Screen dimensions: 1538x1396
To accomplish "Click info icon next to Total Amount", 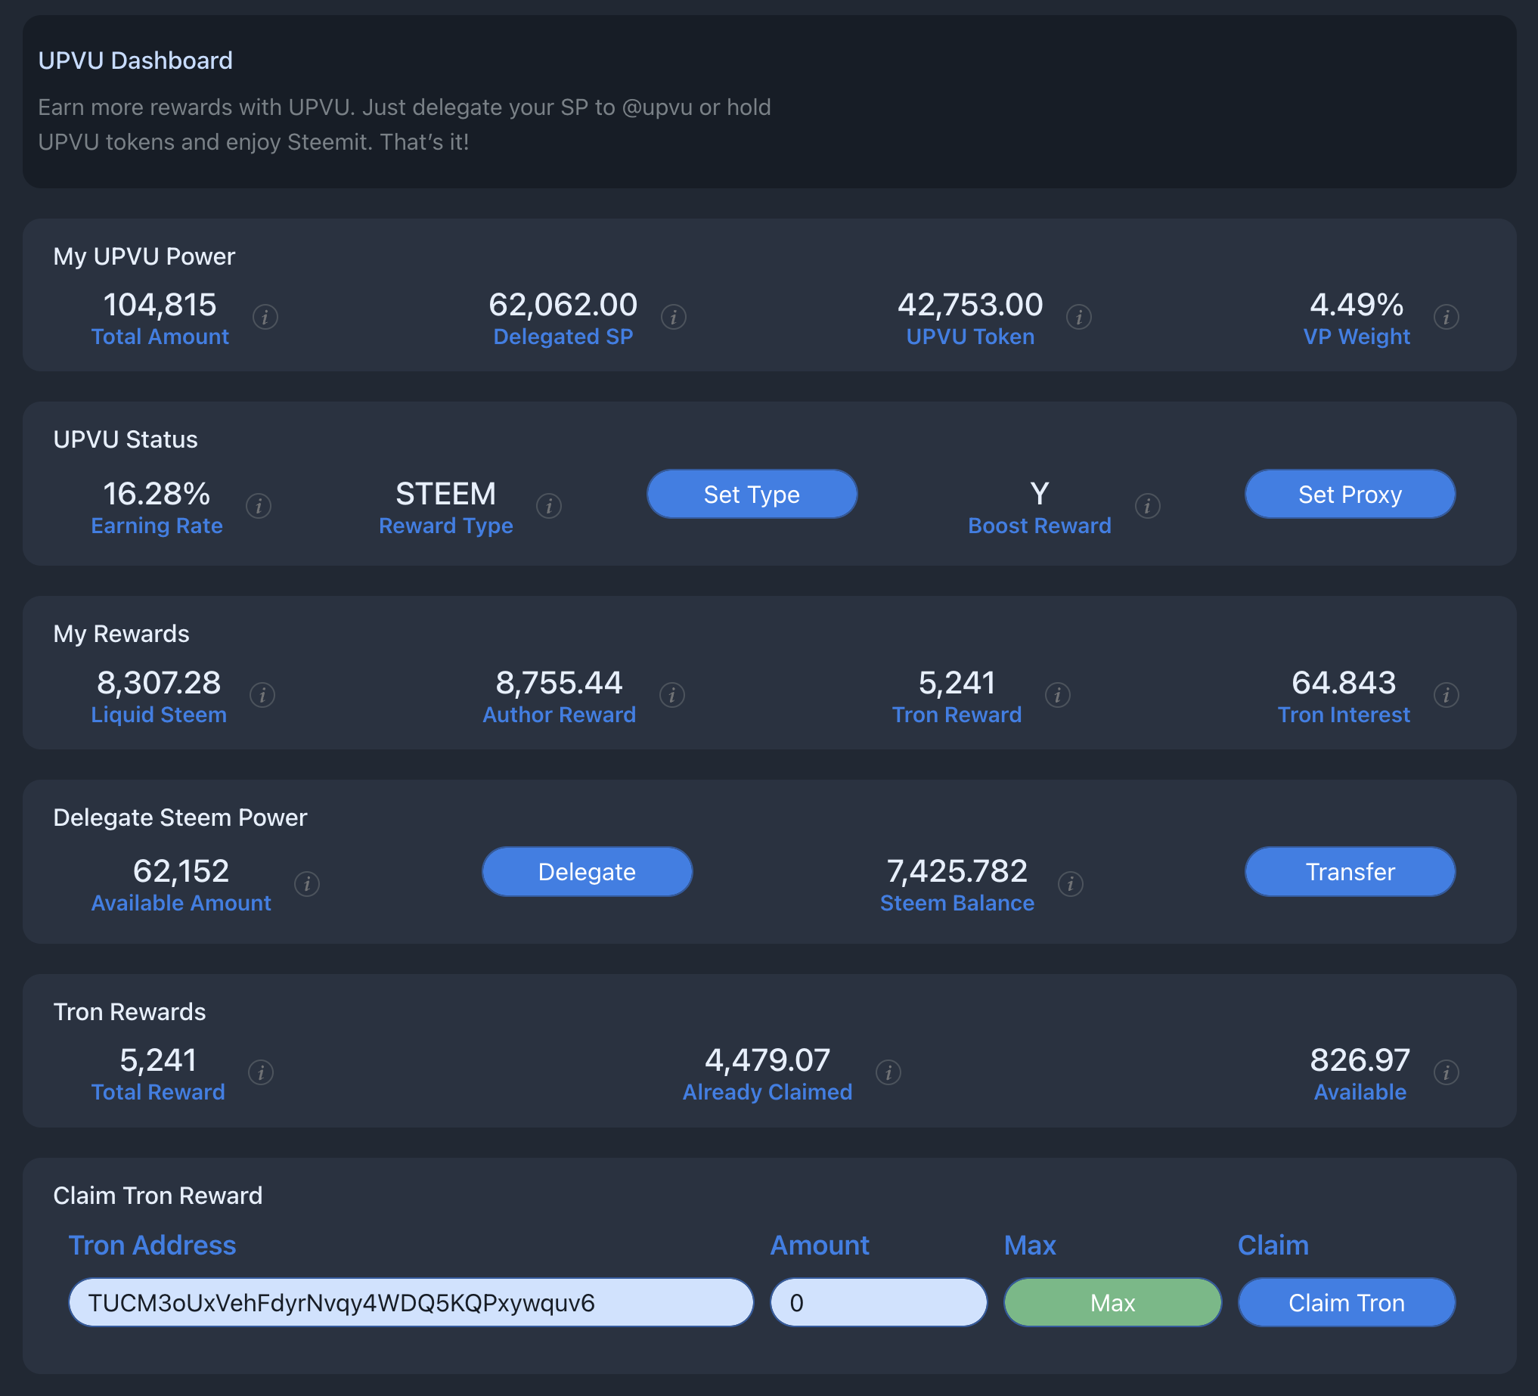I will 265,317.
